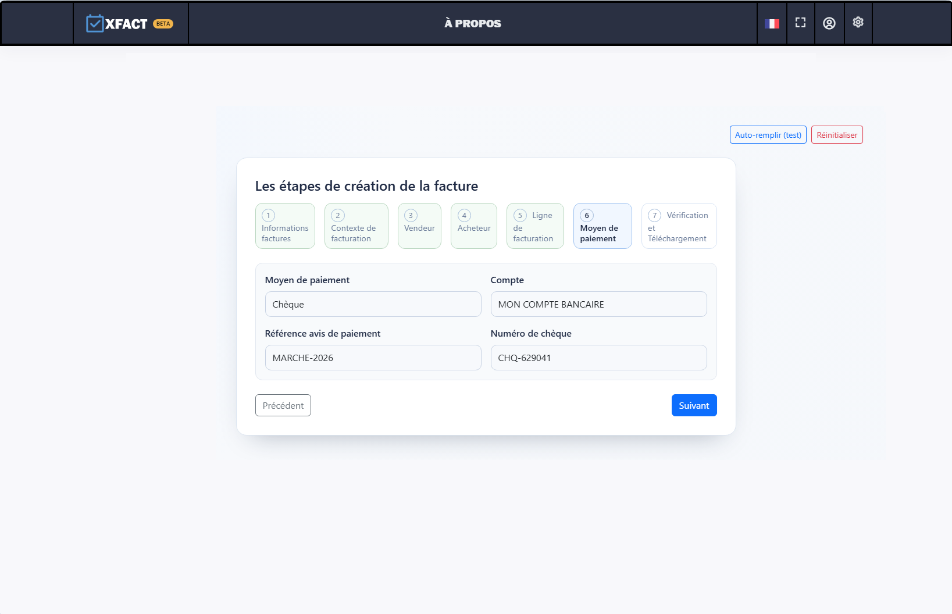
Task: Click the BETA badge next to logo
Action: (x=163, y=24)
